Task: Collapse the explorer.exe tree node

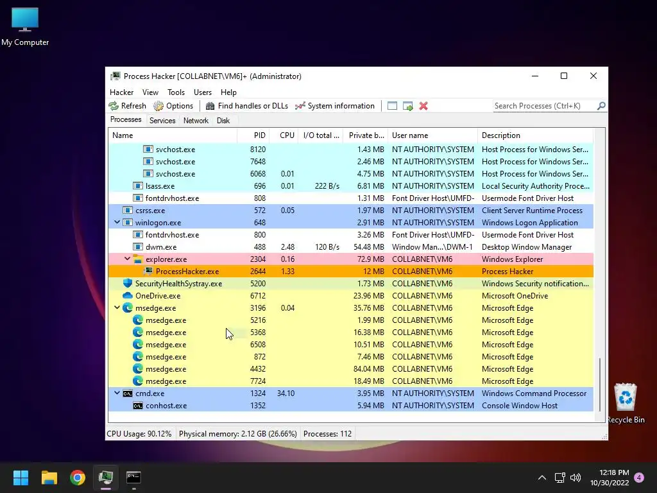Action: 128,259
